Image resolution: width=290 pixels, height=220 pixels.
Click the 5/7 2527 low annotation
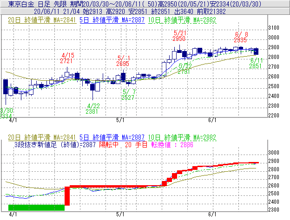click(128, 95)
